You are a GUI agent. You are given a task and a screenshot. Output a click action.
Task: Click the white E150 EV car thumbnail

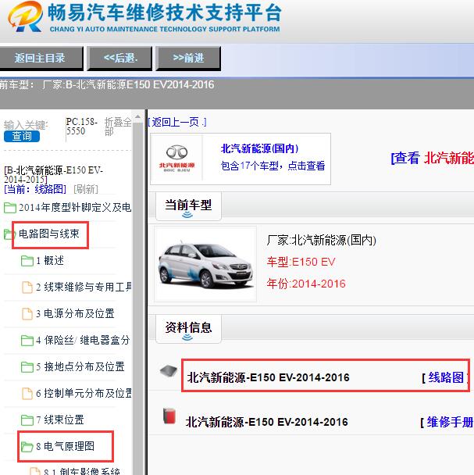coord(205,264)
